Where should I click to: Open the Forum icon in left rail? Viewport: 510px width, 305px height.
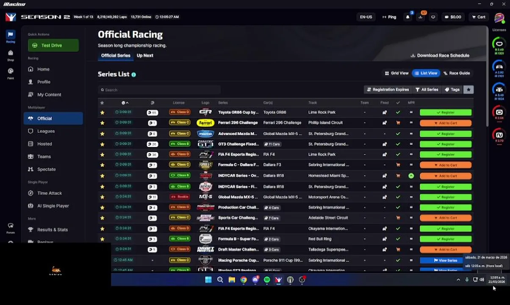pyautogui.click(x=11, y=228)
